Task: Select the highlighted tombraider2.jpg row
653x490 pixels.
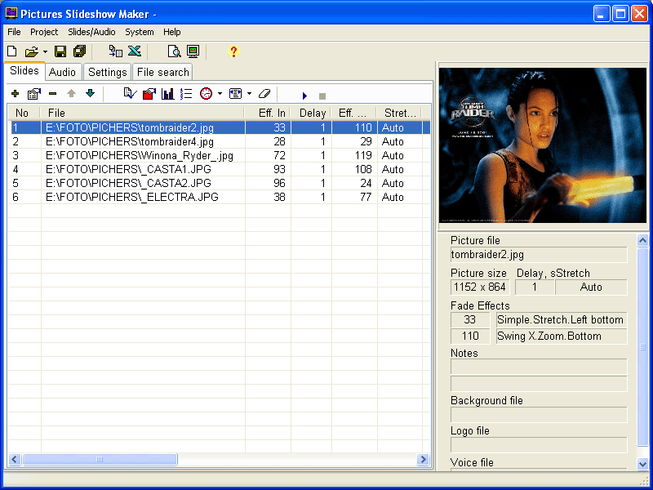Action: pos(219,127)
